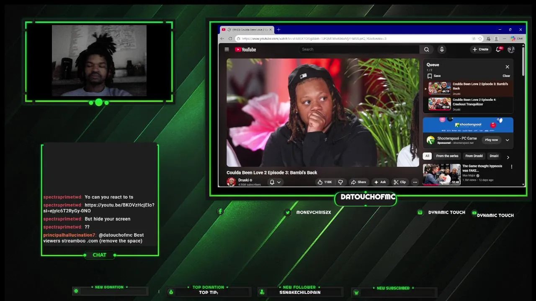
Task: Click Play now on the Shooterspool ad
Action: click(x=491, y=140)
